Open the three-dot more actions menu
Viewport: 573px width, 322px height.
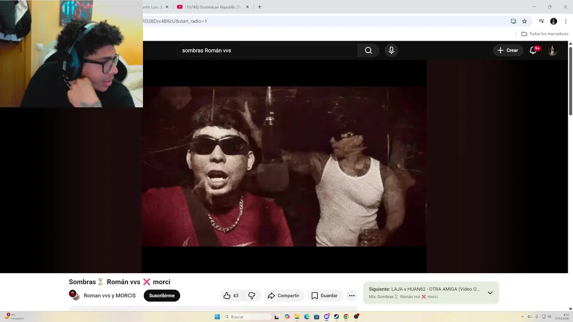coord(352,296)
